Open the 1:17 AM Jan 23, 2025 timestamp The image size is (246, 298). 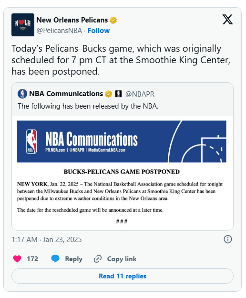click(x=47, y=240)
